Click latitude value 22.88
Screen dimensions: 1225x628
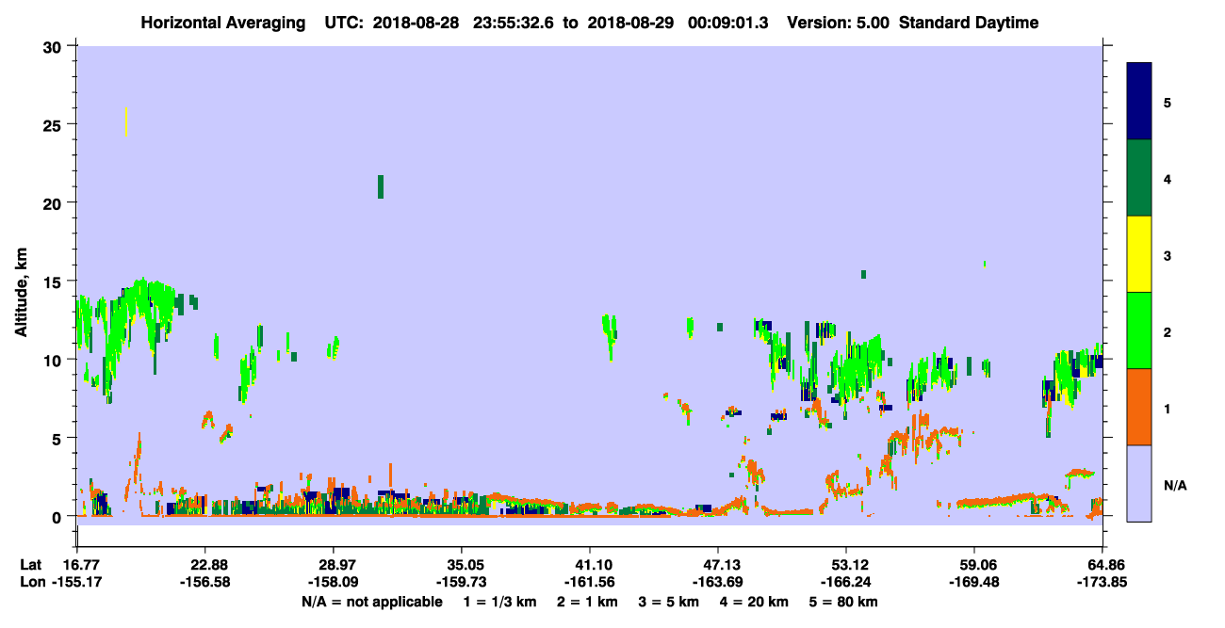[x=204, y=564]
